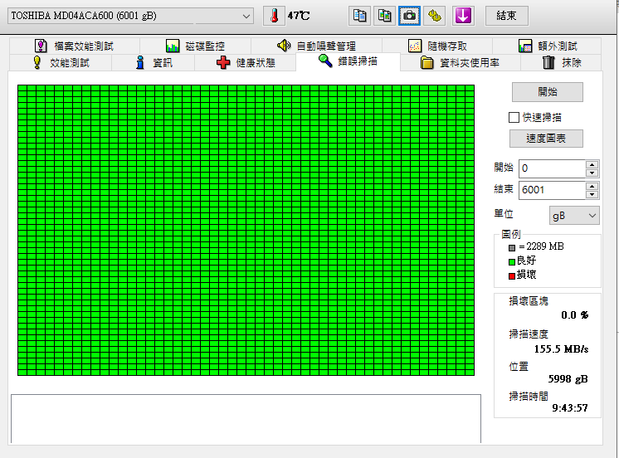Open the options gear icon in toolbar

pos(433,16)
